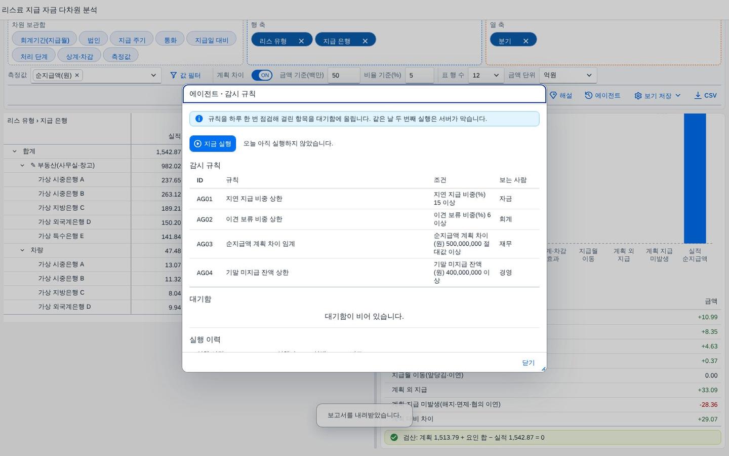Select the 회계기간(지급월) dimension chip
Viewport: 729px width, 456px height.
click(x=45, y=40)
